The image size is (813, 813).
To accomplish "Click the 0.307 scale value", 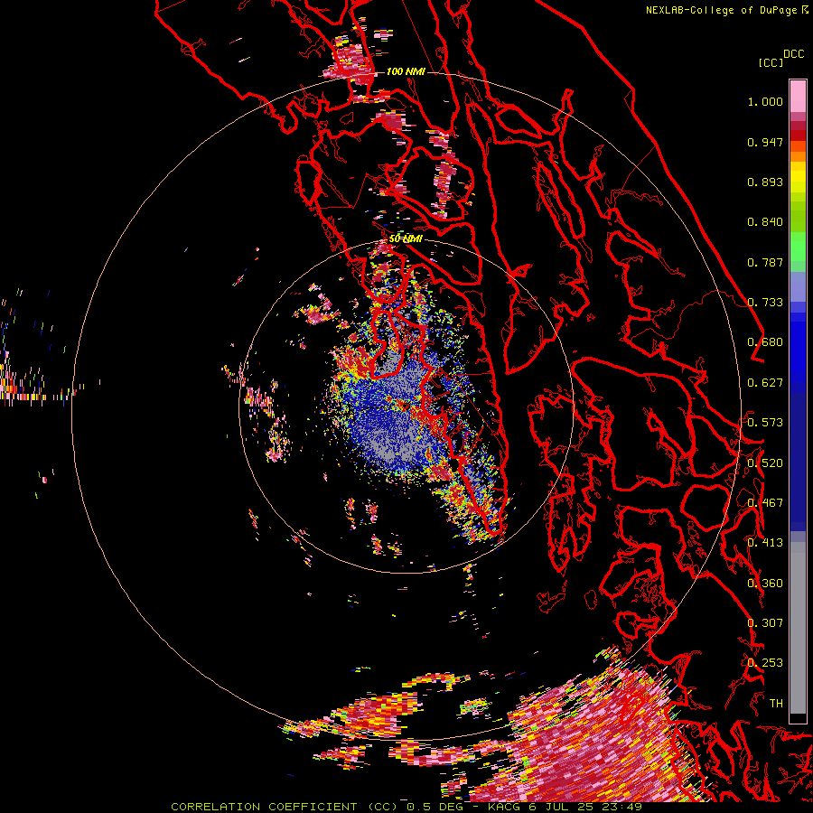I will (765, 623).
